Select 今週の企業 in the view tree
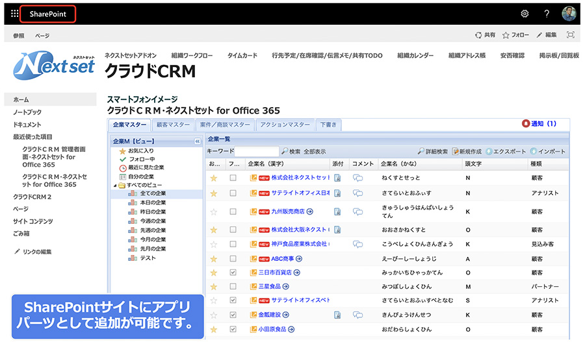Image resolution: width=585 pixels, height=342 pixels. tap(153, 221)
